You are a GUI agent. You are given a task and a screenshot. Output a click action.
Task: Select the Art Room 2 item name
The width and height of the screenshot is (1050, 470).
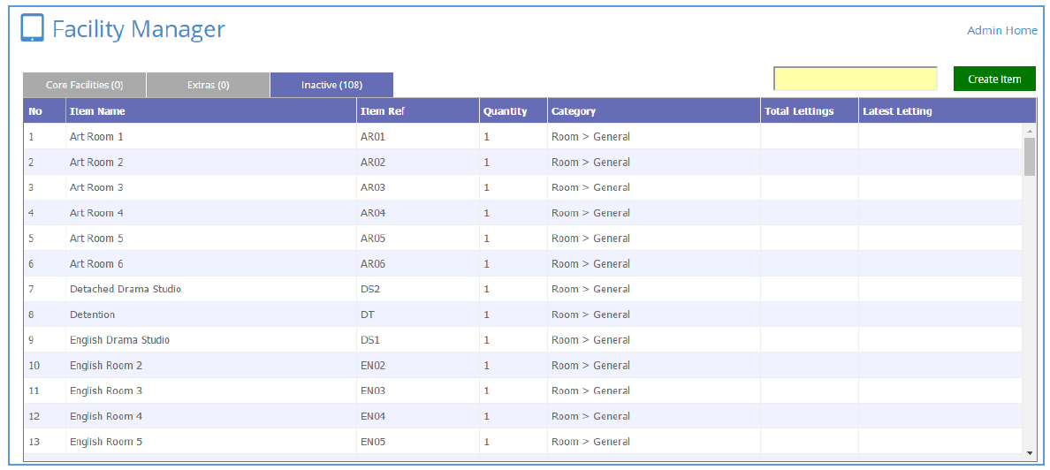(x=96, y=162)
